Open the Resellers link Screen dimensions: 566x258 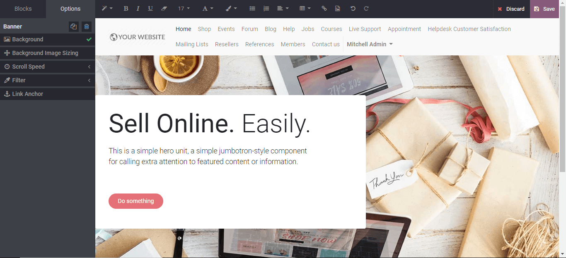(227, 44)
